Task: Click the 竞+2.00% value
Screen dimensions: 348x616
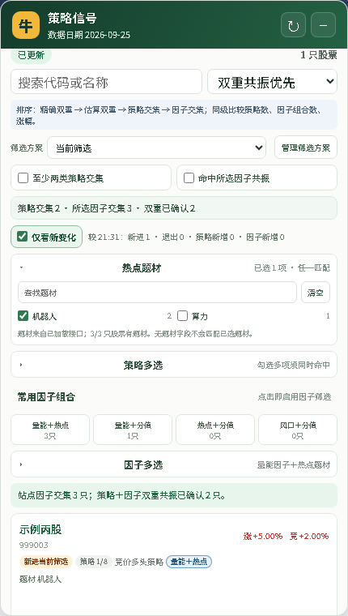Action: [309, 537]
